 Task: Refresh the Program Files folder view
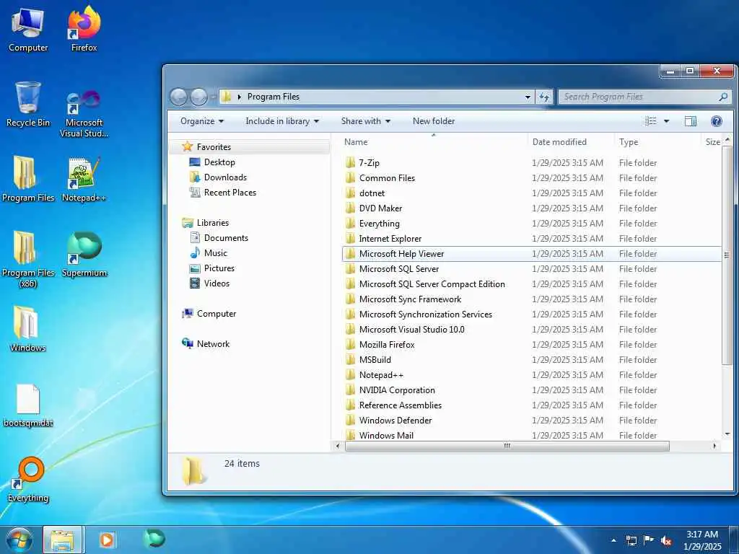[x=544, y=97]
